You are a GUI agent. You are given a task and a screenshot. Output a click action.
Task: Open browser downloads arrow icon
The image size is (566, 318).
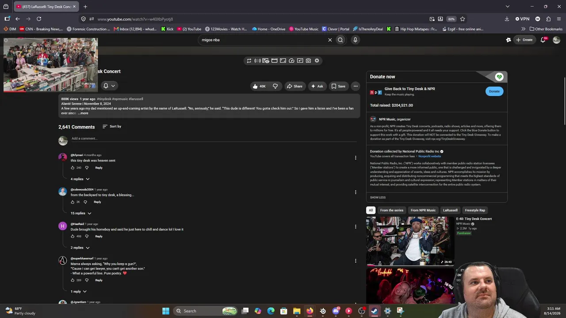[x=507, y=19]
